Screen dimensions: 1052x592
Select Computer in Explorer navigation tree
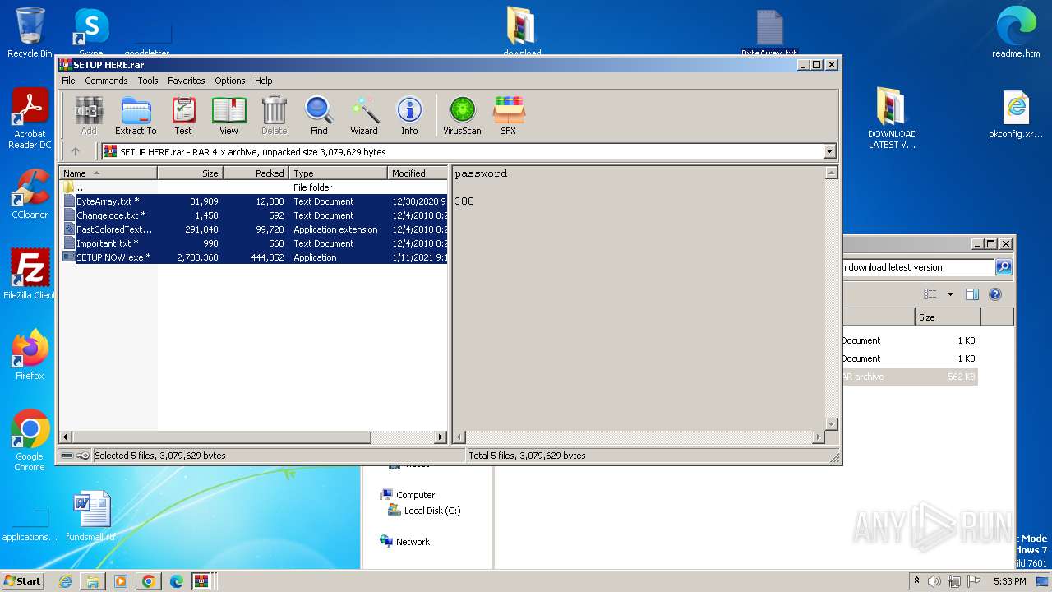point(407,495)
